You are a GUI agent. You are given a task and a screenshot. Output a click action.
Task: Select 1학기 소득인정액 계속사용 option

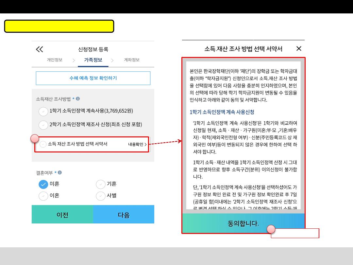pos(43,111)
